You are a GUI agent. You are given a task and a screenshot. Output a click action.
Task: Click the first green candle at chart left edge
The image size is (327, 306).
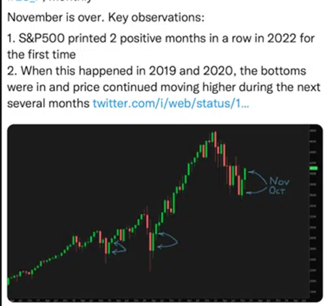pyautogui.click(x=8, y=281)
